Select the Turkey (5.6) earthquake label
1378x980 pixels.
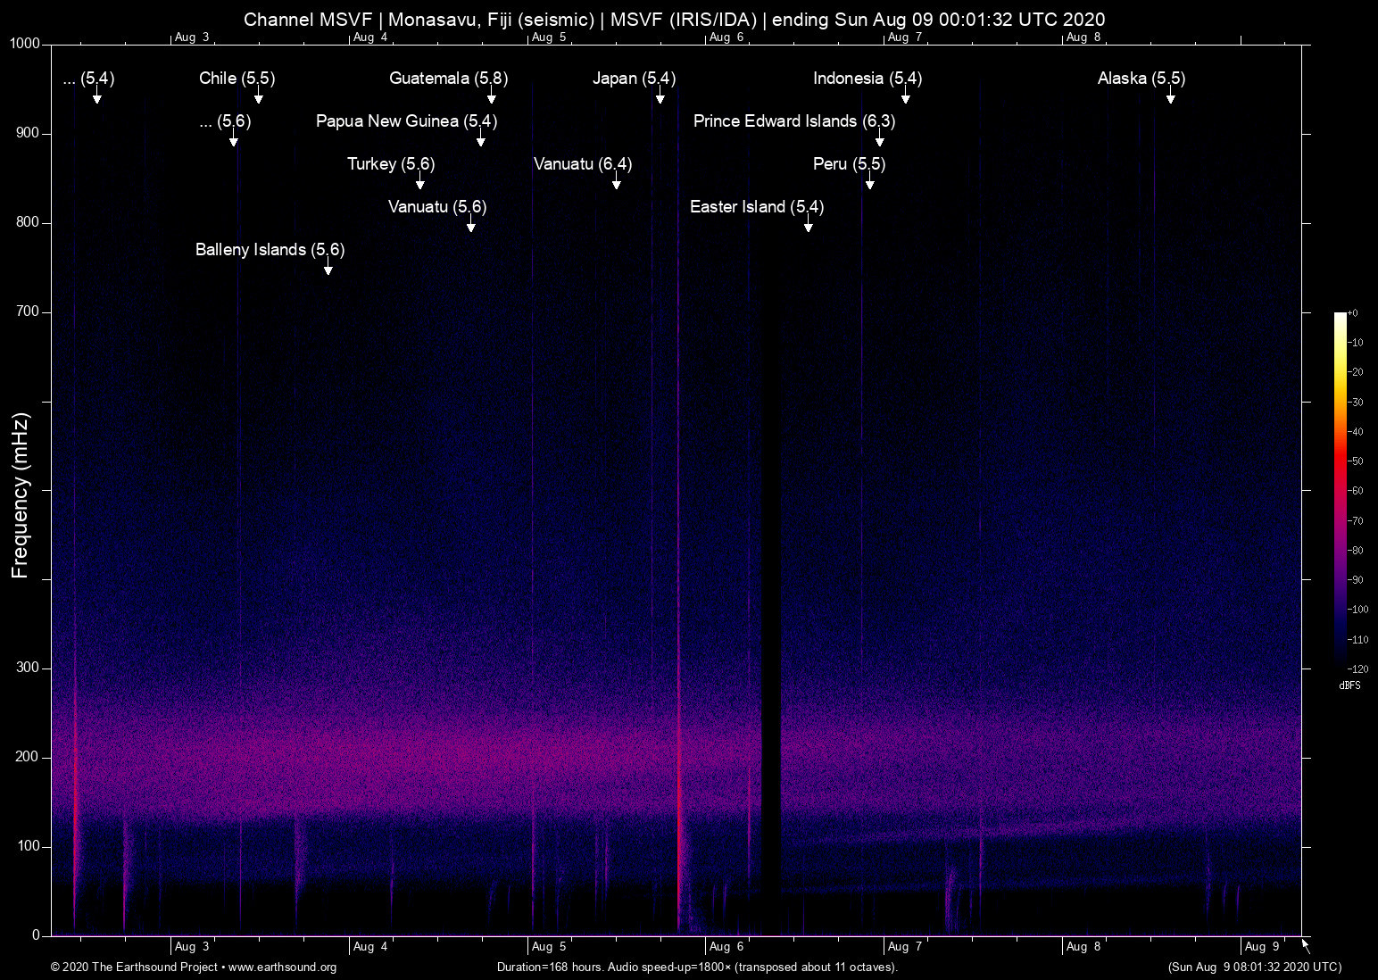pos(391,164)
